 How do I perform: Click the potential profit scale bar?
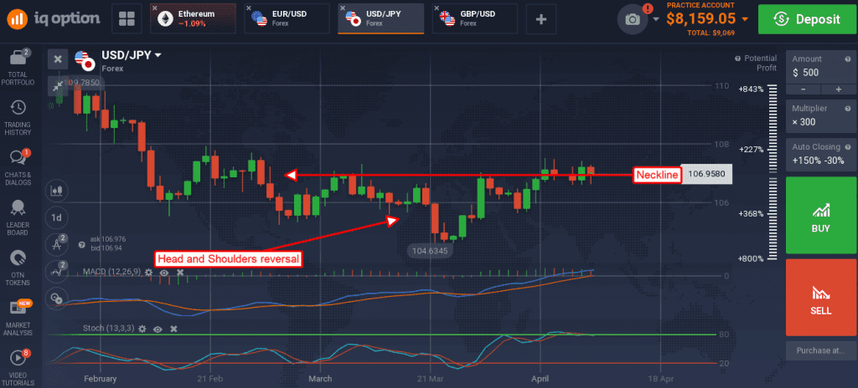(773, 174)
